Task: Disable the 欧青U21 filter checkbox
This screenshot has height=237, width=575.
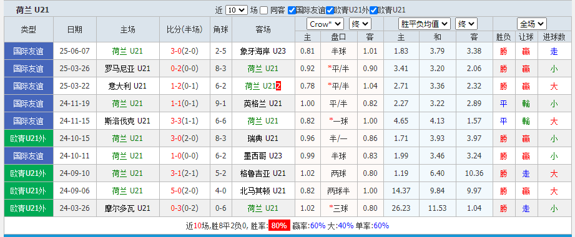Action: (x=374, y=10)
